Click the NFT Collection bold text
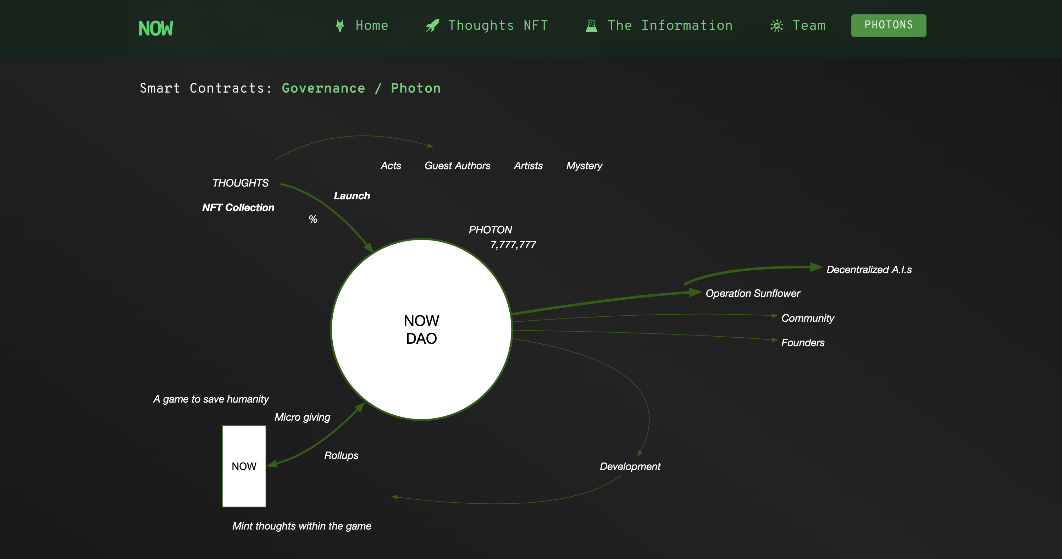1062x559 pixels. (238, 207)
